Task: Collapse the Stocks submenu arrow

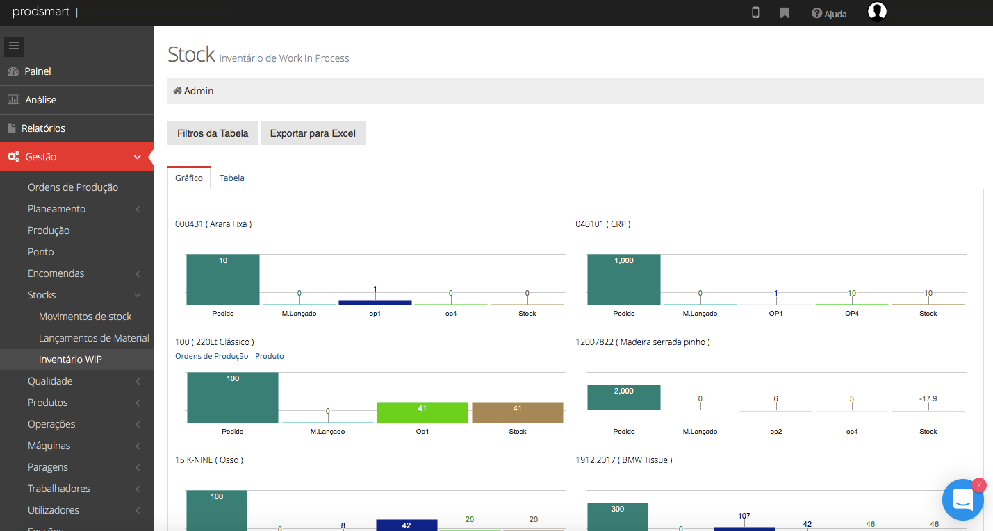Action: click(138, 296)
